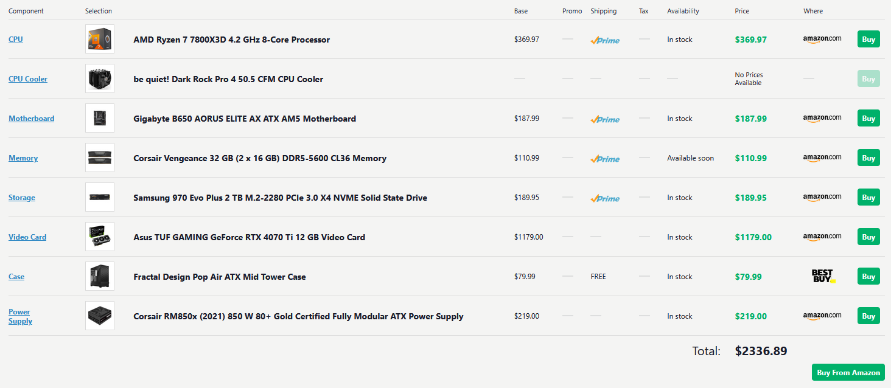
Task: Open the Memory component link
Action: tap(23, 158)
